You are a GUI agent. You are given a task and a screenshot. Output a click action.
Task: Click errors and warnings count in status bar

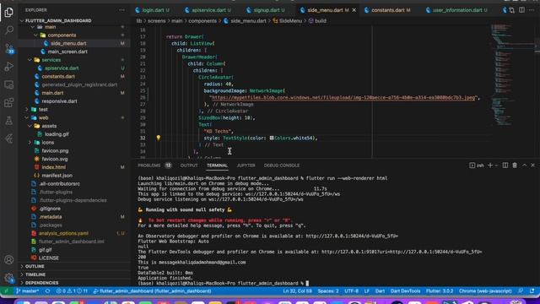72,290
